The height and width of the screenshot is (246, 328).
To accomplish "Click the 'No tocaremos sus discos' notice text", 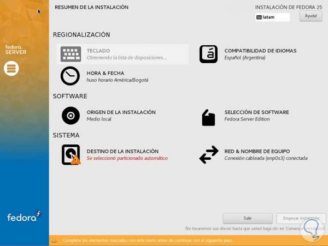I will click(255, 229).
